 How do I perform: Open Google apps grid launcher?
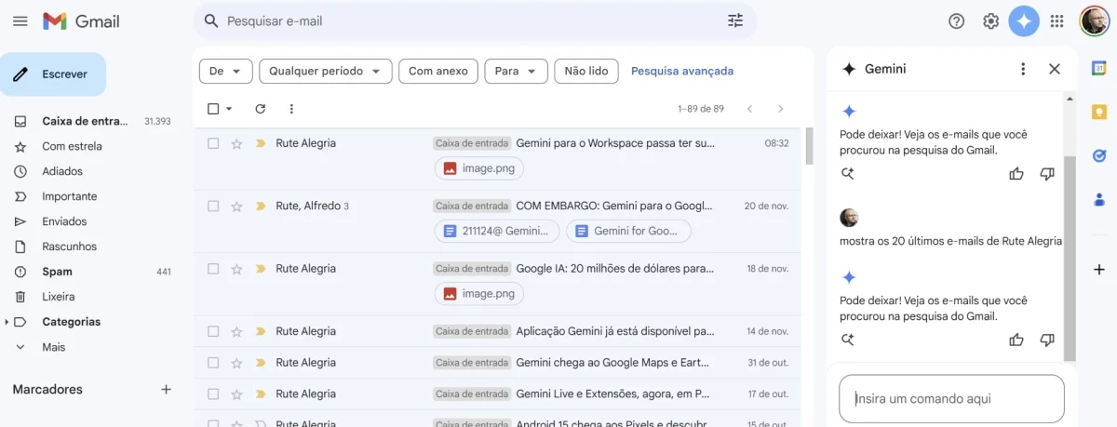tap(1056, 20)
